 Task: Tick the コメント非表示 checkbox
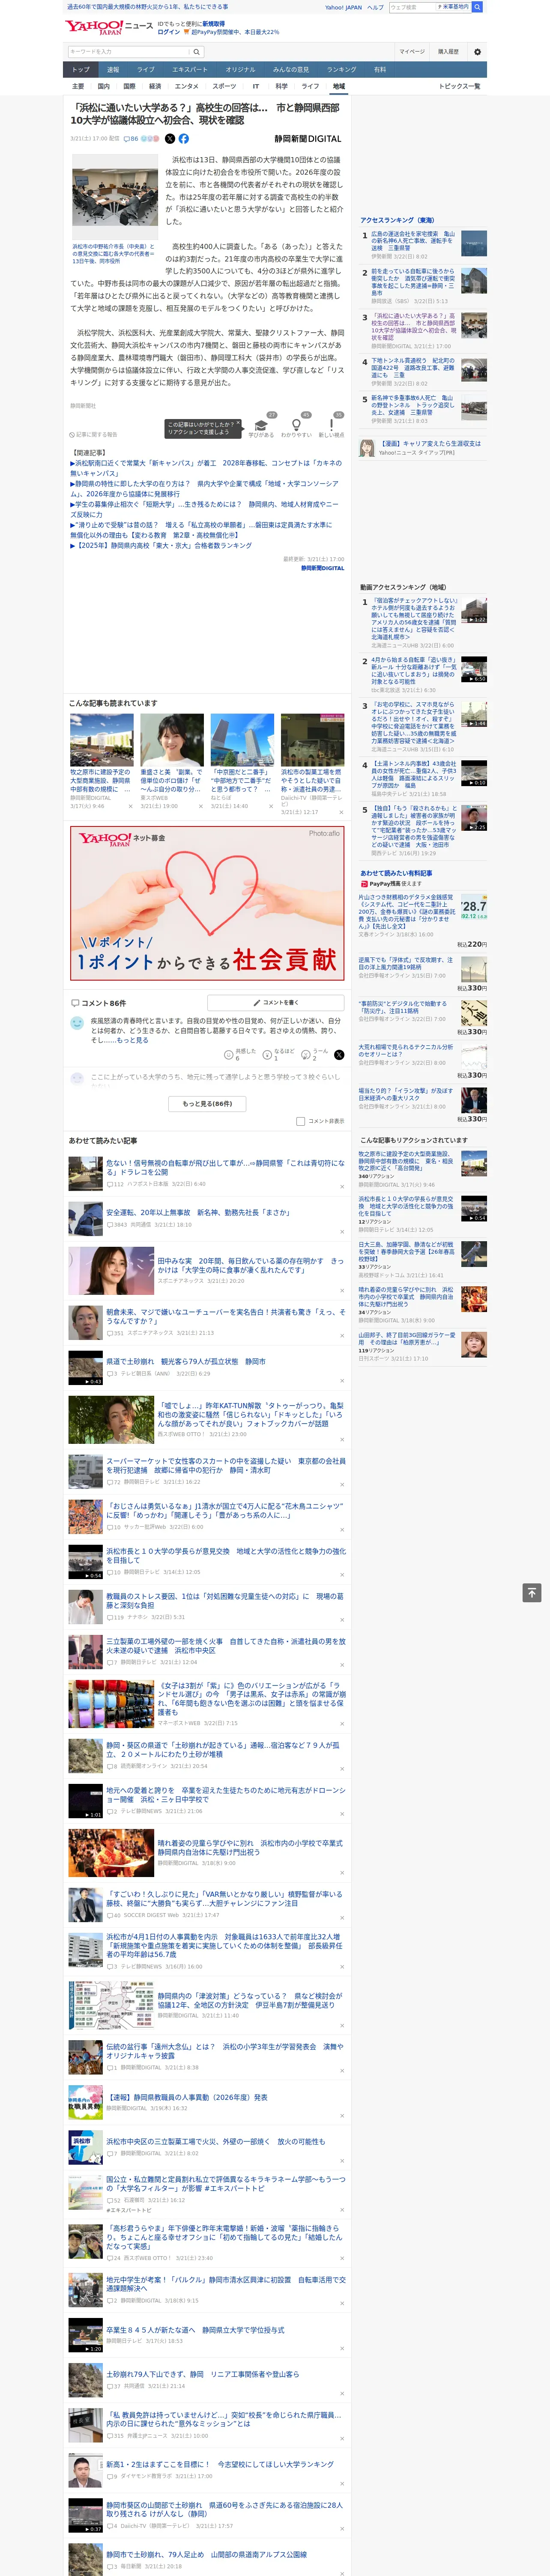(x=300, y=1121)
